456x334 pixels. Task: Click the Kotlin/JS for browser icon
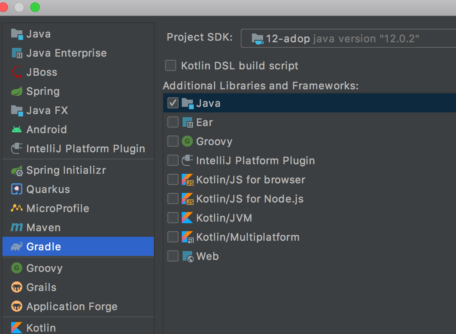click(x=188, y=180)
